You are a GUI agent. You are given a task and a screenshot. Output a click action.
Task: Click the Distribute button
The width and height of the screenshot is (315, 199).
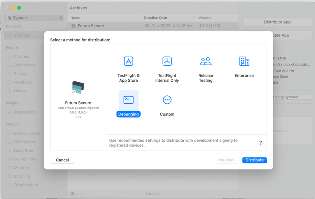tap(254, 160)
